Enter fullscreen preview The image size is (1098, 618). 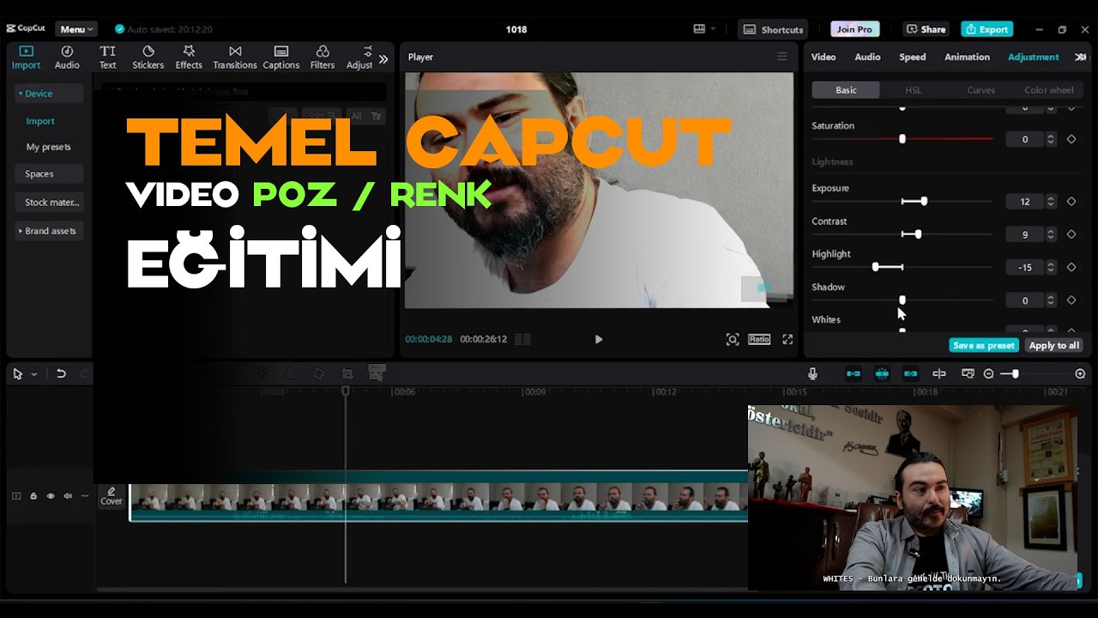787,339
